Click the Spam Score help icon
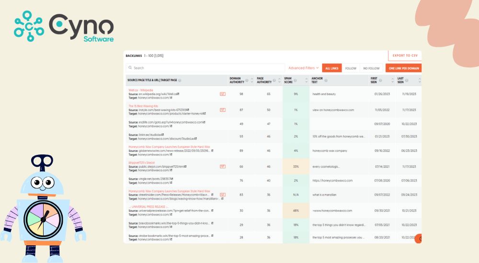This screenshot has height=263, width=479. pos(295,80)
